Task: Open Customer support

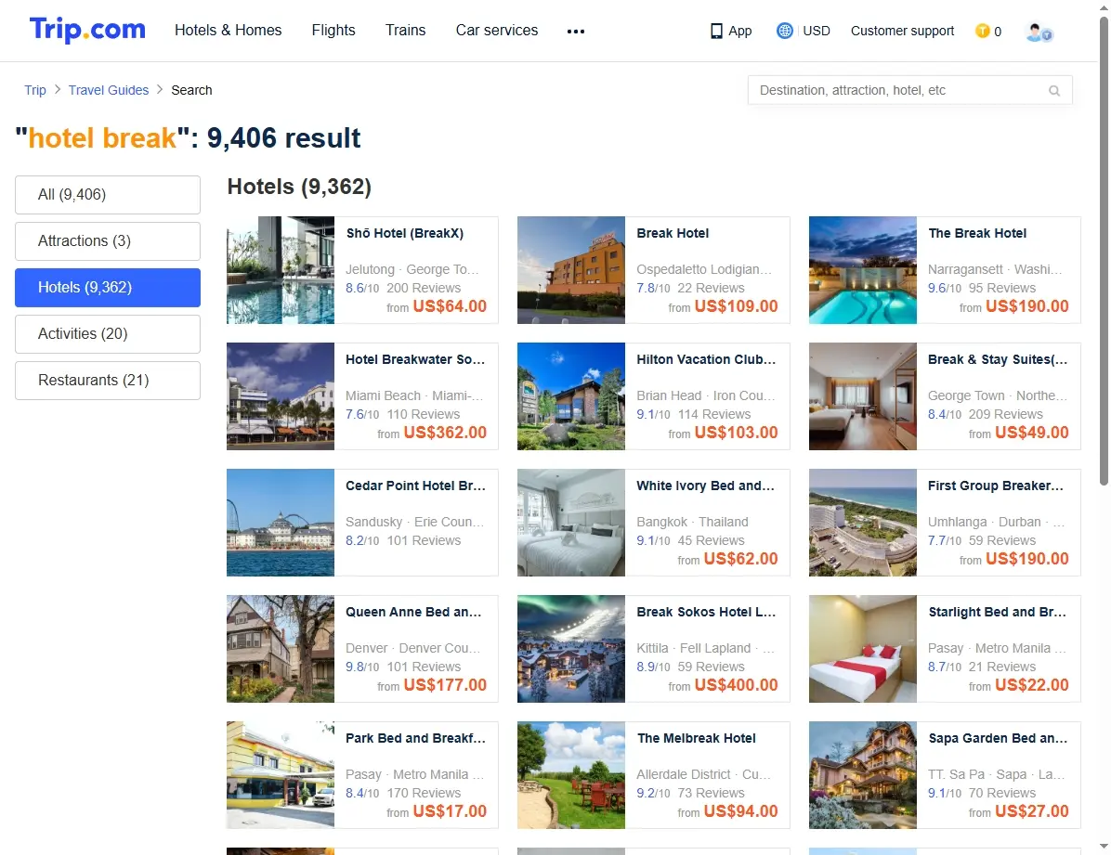Action: (902, 32)
